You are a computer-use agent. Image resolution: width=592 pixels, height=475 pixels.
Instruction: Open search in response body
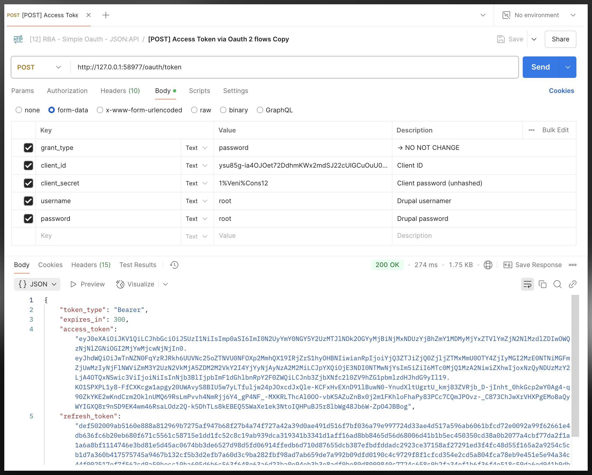click(x=557, y=284)
